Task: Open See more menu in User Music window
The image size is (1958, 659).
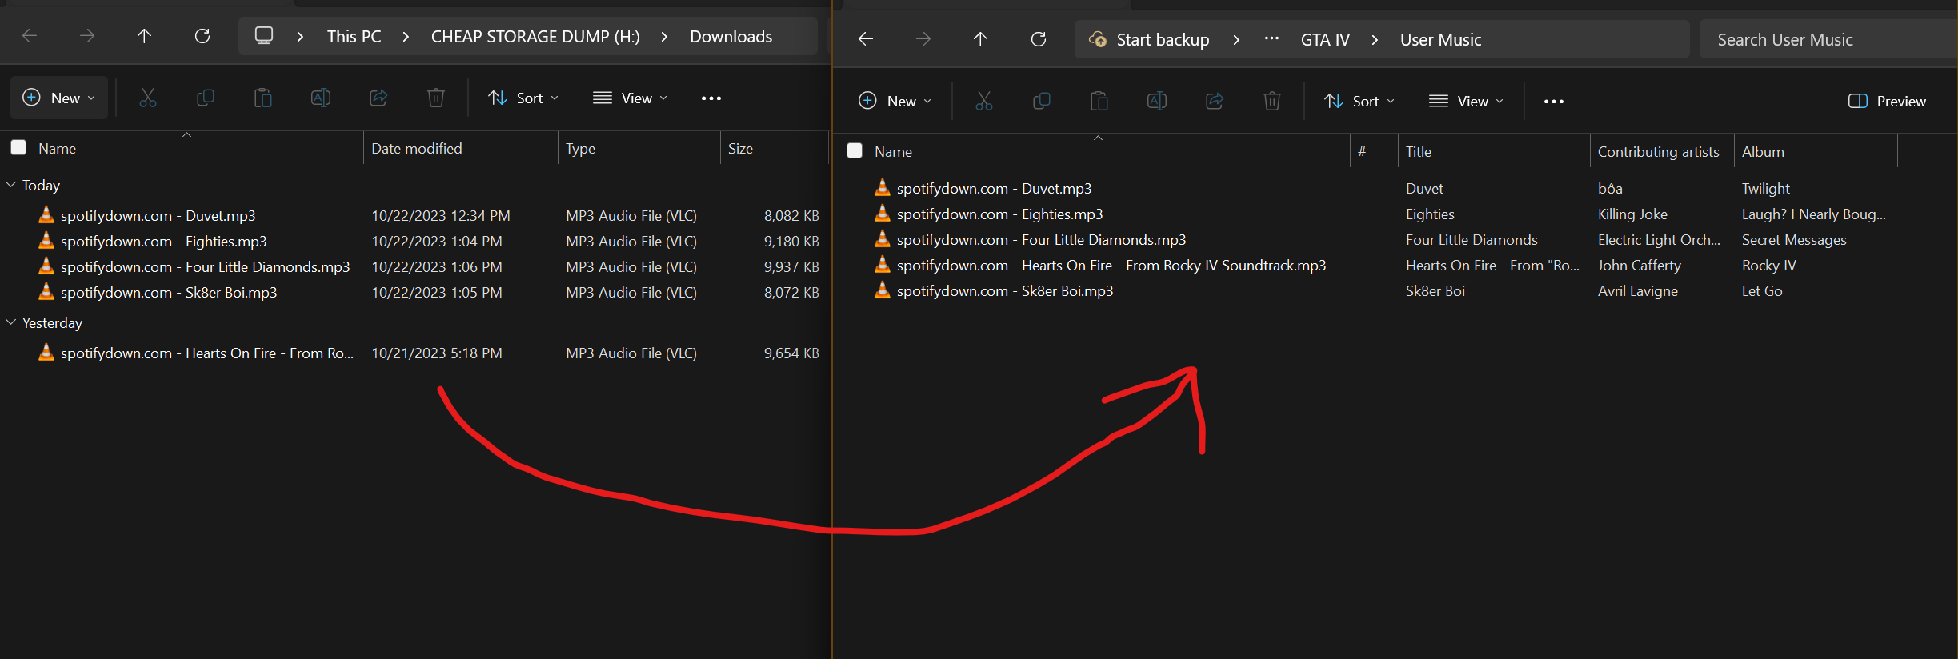Action: tap(1554, 101)
